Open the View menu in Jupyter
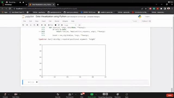174x98 pixels. [x=37, y=21]
